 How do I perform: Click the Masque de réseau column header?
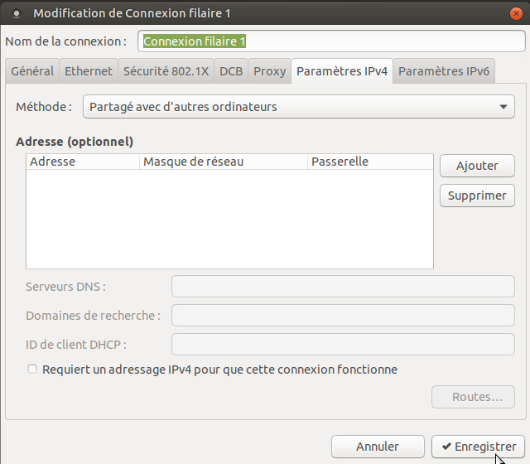coord(224,162)
